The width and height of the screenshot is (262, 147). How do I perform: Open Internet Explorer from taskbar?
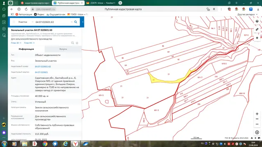pos(65,144)
